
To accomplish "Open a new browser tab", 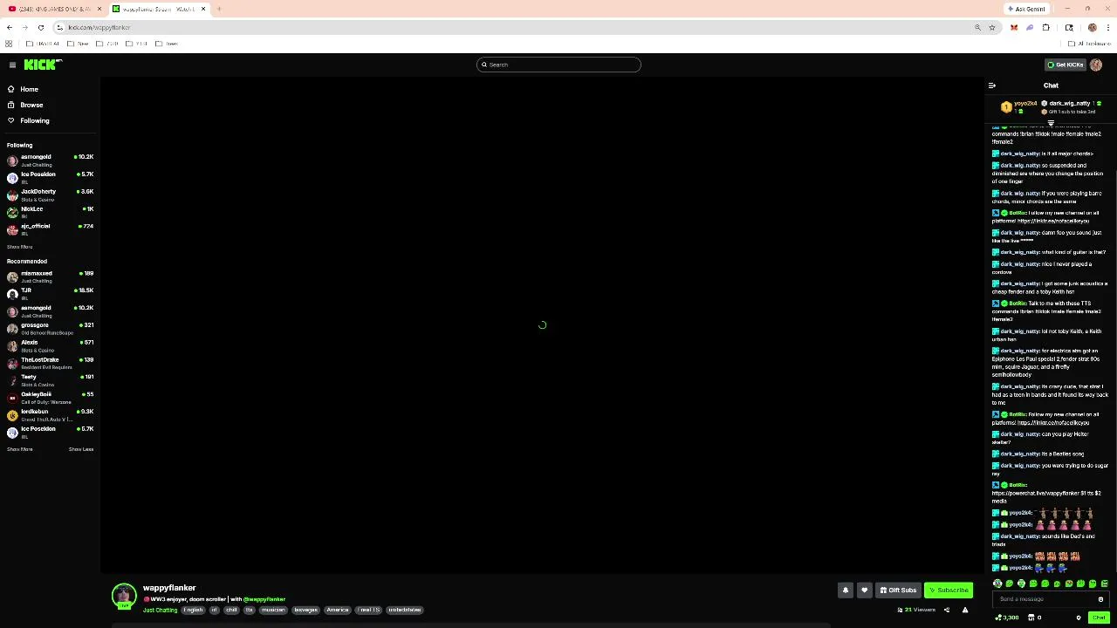I will point(219,9).
